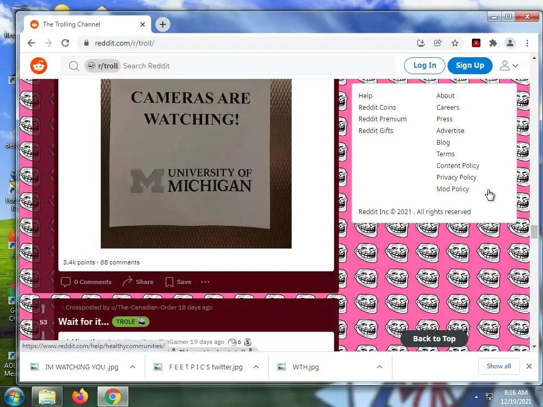Open the Wait for it... post title
543x407 pixels.
(x=83, y=322)
